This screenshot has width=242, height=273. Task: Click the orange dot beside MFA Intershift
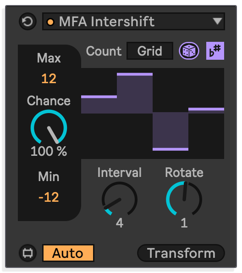(50, 22)
